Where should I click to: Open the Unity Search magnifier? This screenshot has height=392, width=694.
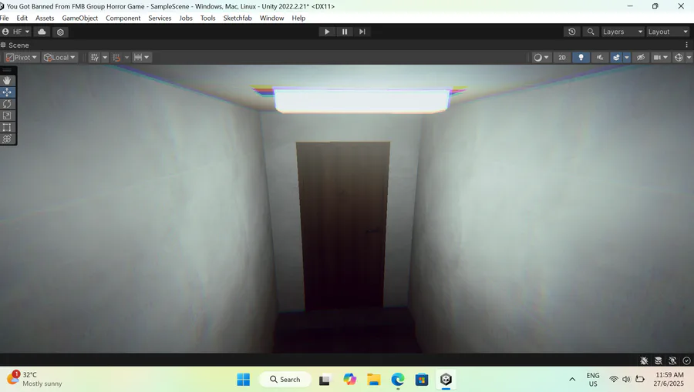pos(591,32)
